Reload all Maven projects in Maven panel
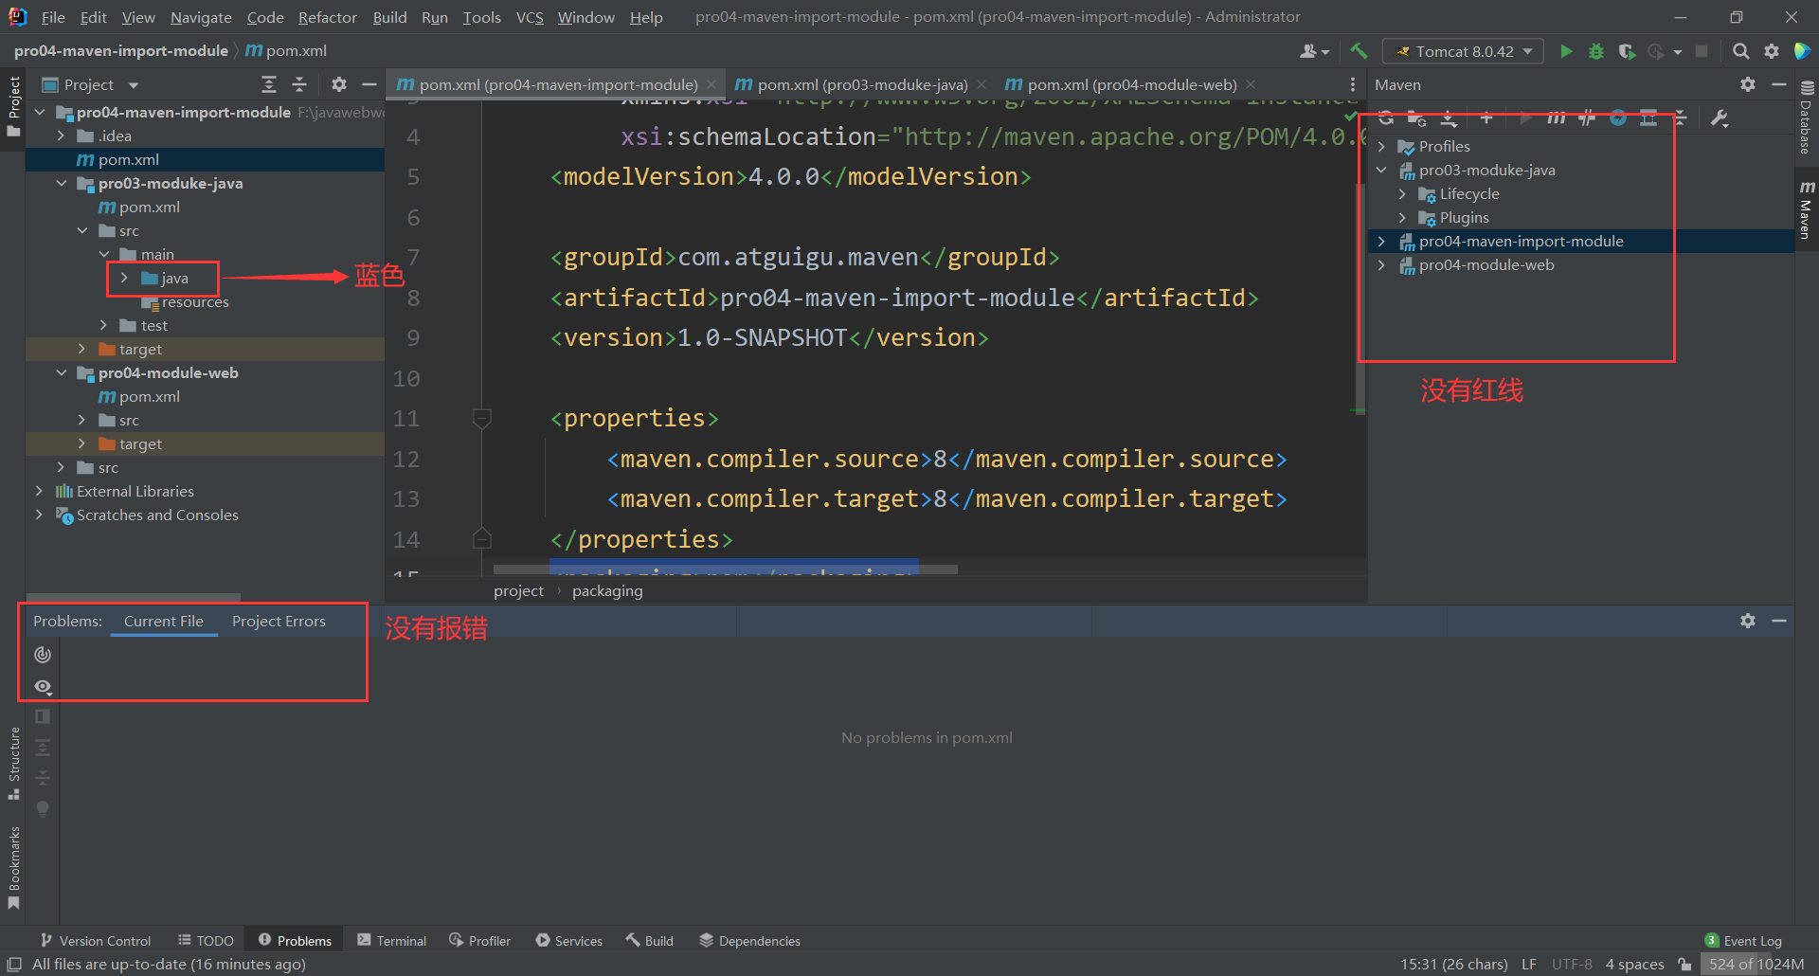Viewport: 1819px width, 976px height. [x=1386, y=118]
